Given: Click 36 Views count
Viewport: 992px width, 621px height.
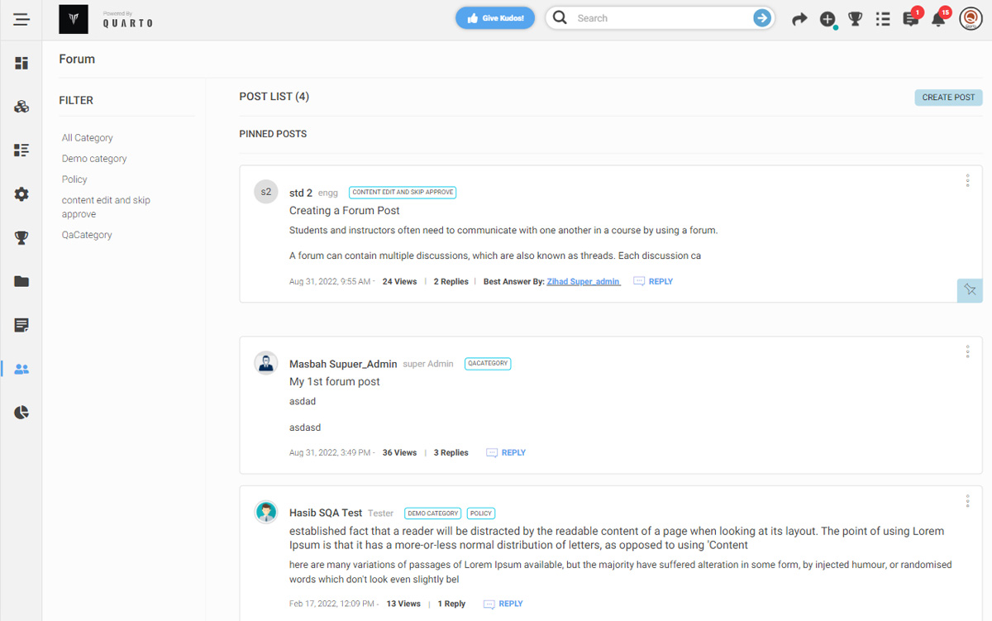Looking at the screenshot, I should (399, 453).
